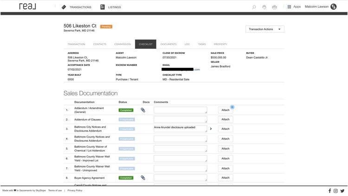Click the Sales Documentation heading
This screenshot has height=196, width=348.
[x=90, y=93]
